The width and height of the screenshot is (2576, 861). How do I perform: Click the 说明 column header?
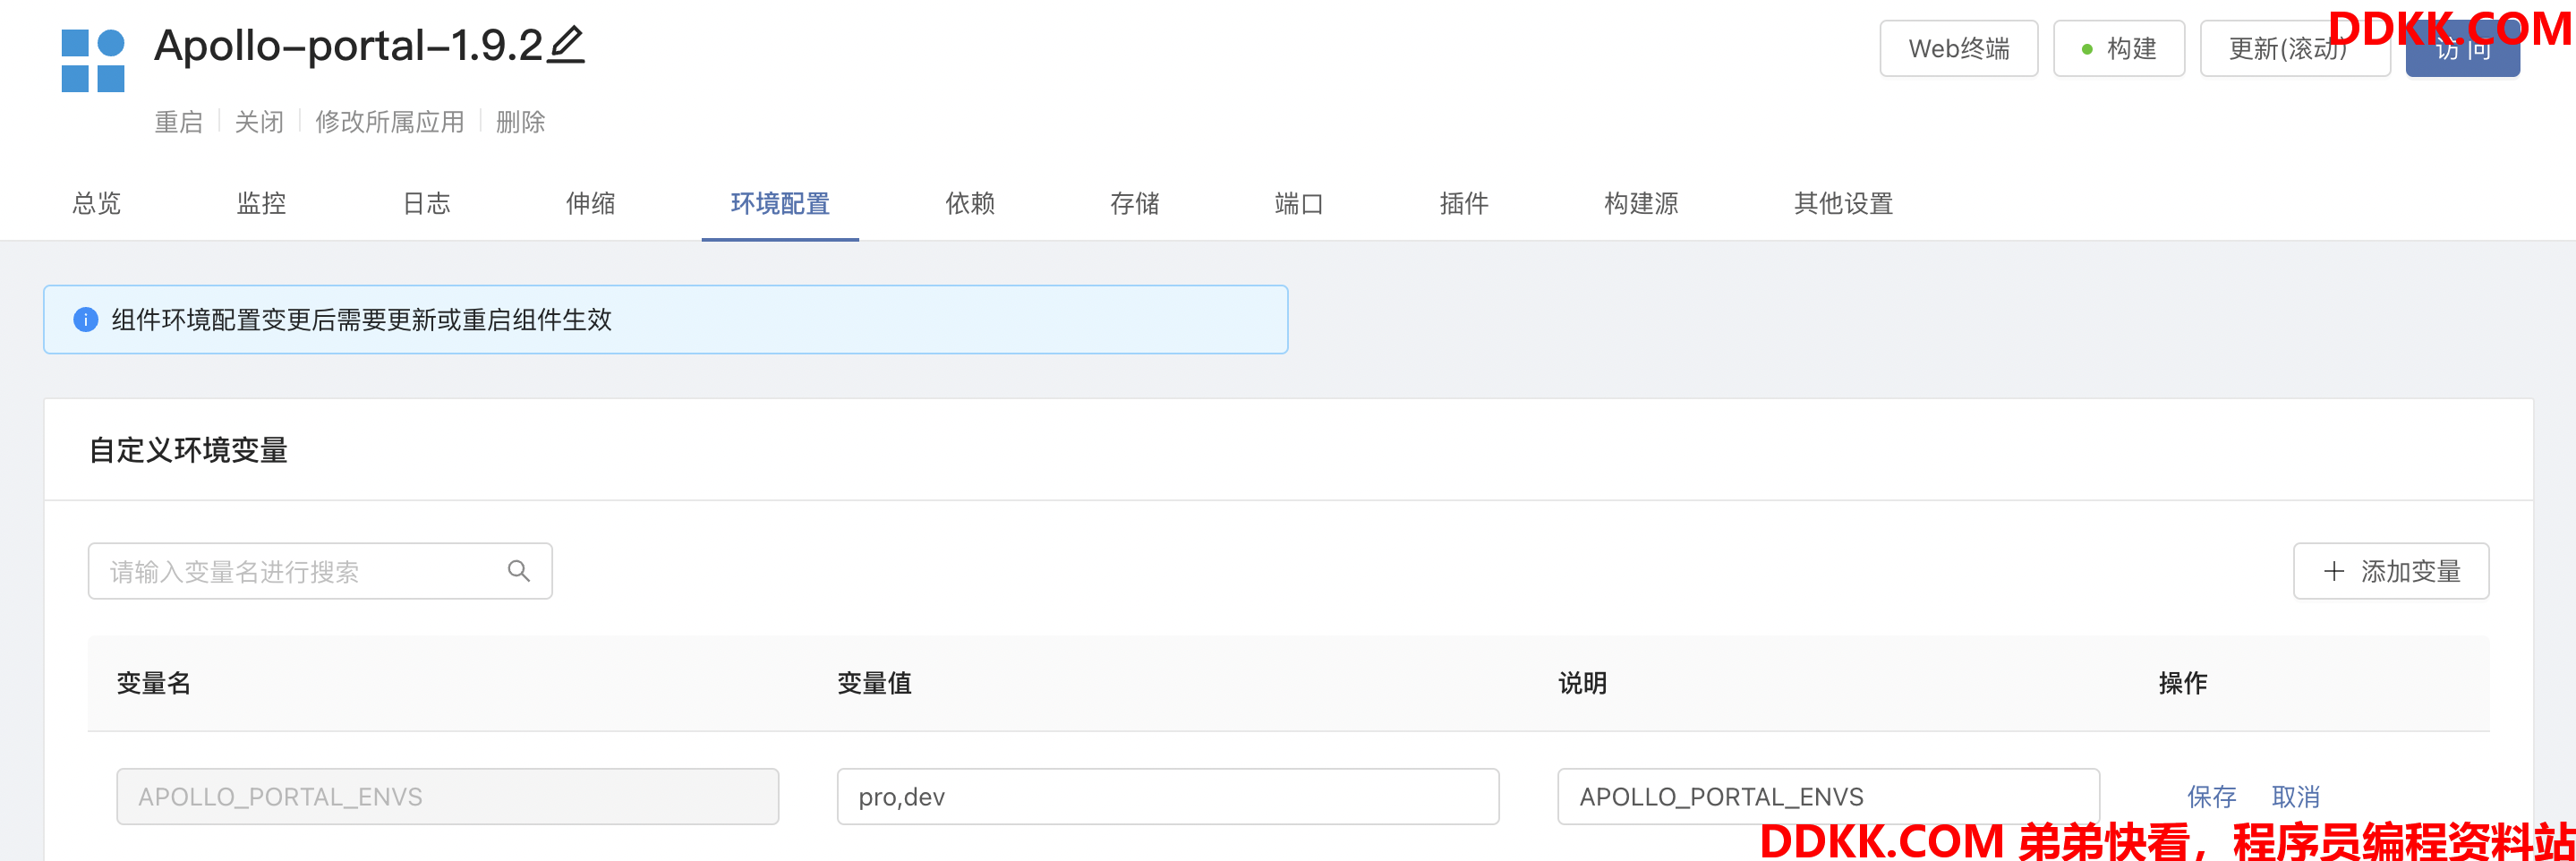[x=1582, y=683]
